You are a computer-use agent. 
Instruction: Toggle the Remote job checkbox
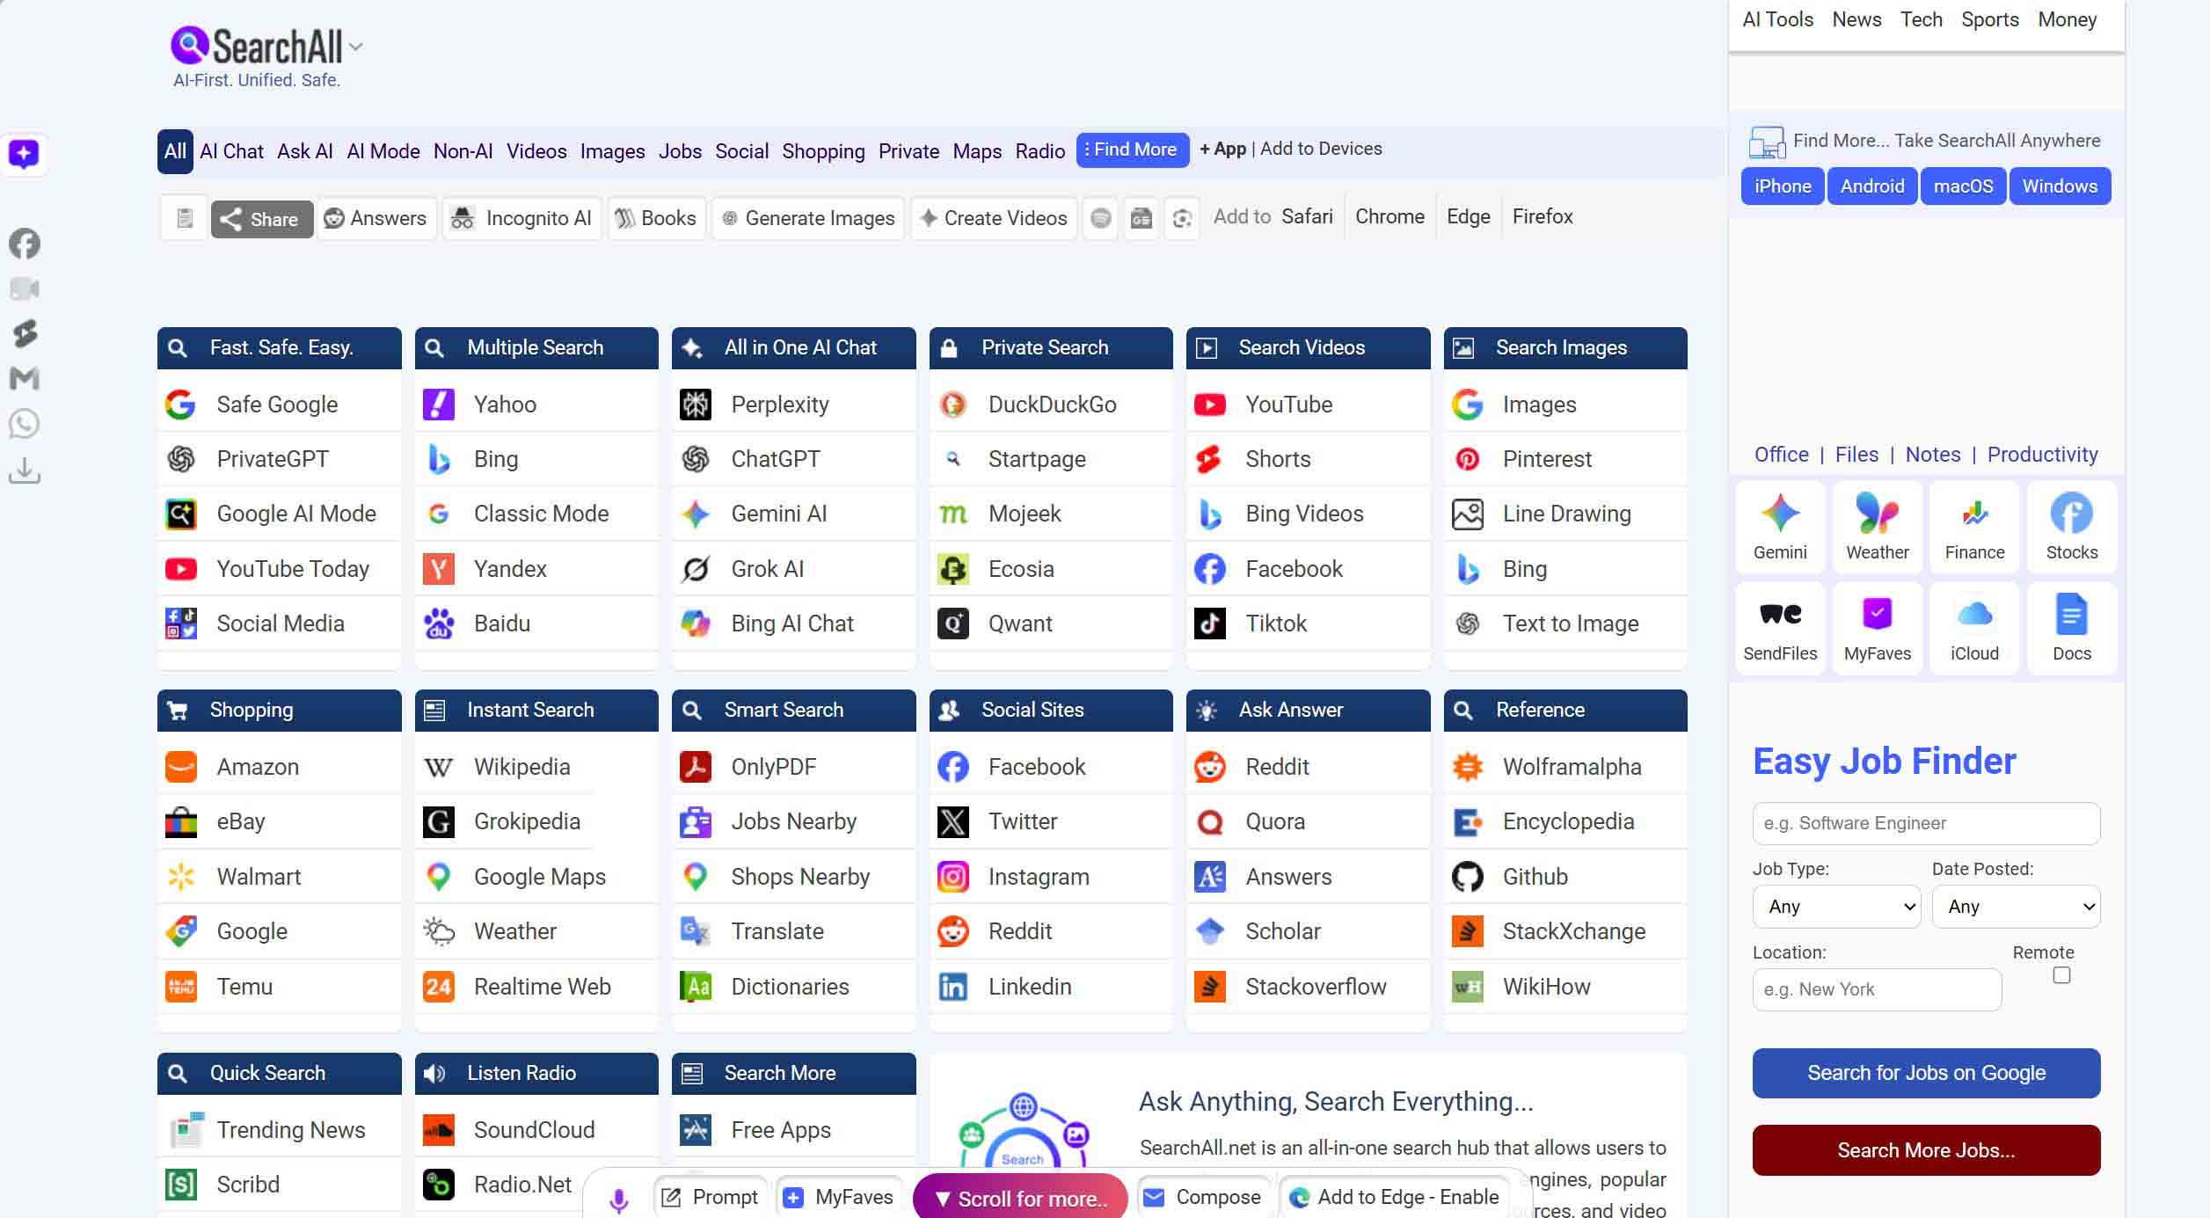[x=2061, y=975]
